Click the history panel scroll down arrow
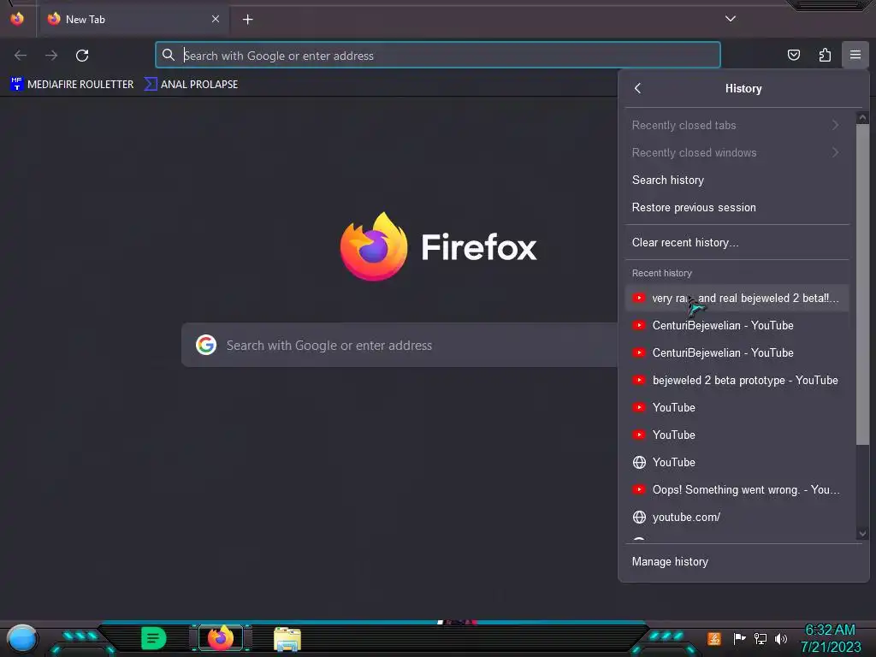 [x=862, y=534]
